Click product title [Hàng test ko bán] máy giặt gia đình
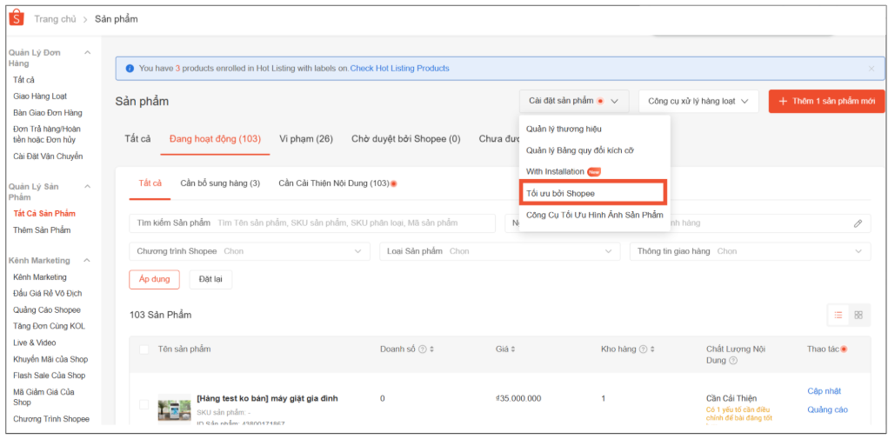This screenshot has width=895, height=439. coord(267,398)
